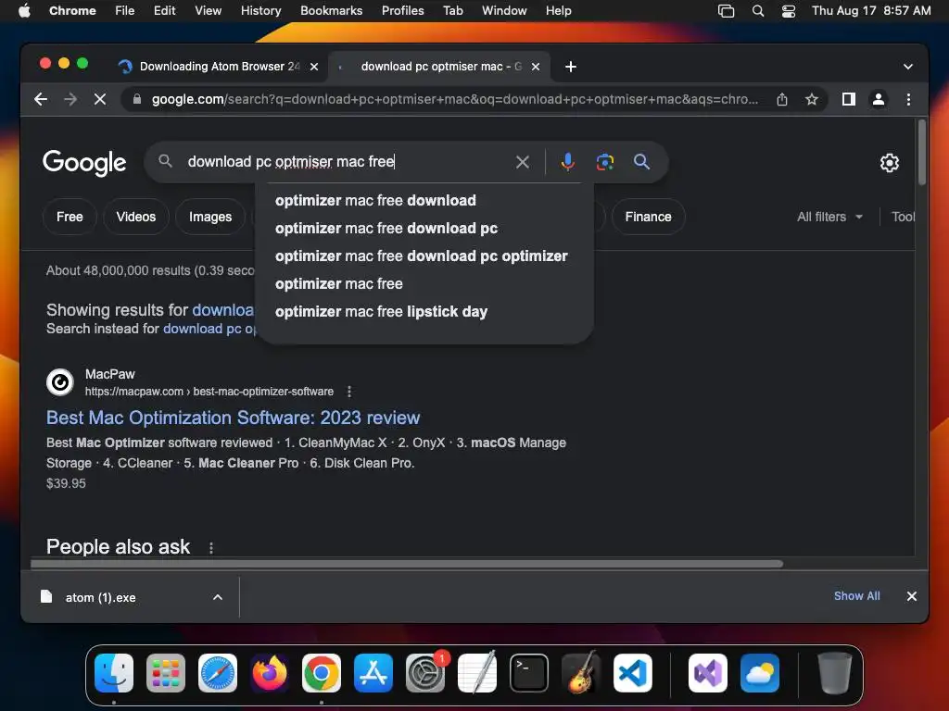Click the forward navigation arrow
Image resolution: width=949 pixels, height=711 pixels.
coord(70,99)
